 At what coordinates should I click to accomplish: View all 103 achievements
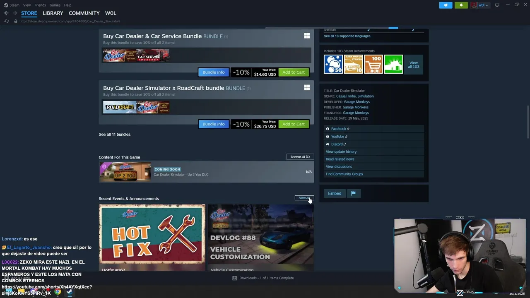coord(413,65)
